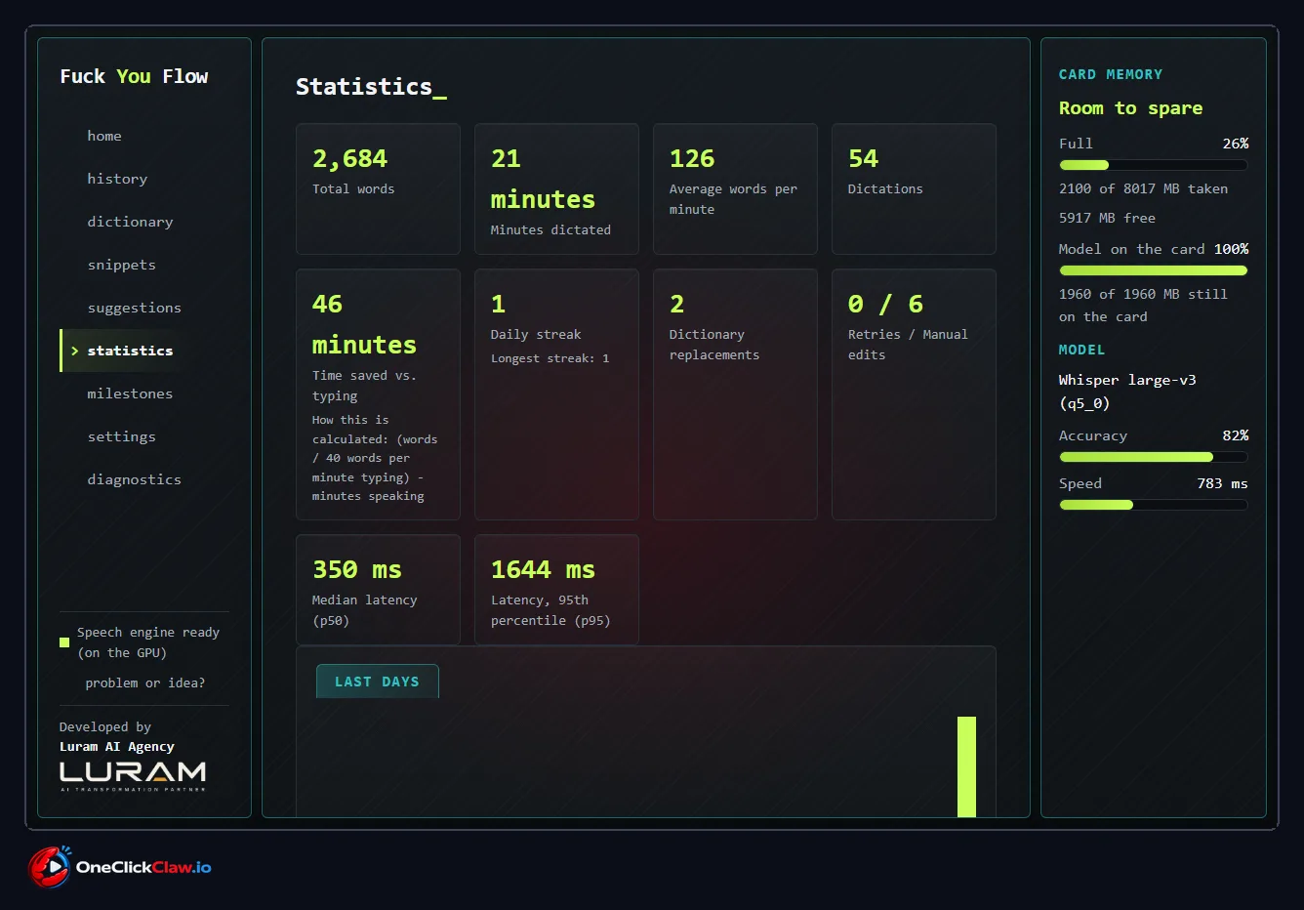This screenshot has height=910, width=1304.
Task: Click the 'Luram AI Agency' text
Action: [117, 747]
